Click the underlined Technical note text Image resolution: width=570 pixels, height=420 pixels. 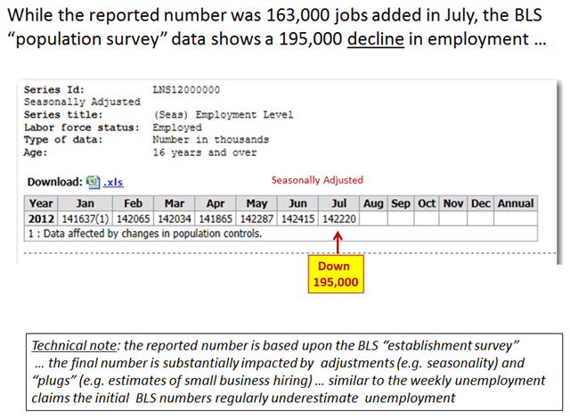74,345
